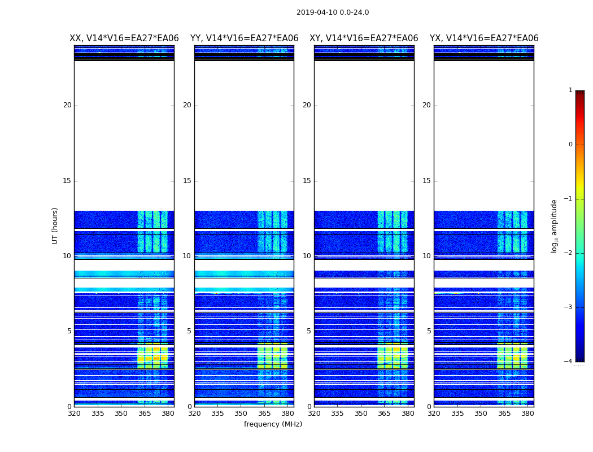593x452 pixels.
Task: Click the bright yellow RFI block in XX panel
Action: [152, 355]
